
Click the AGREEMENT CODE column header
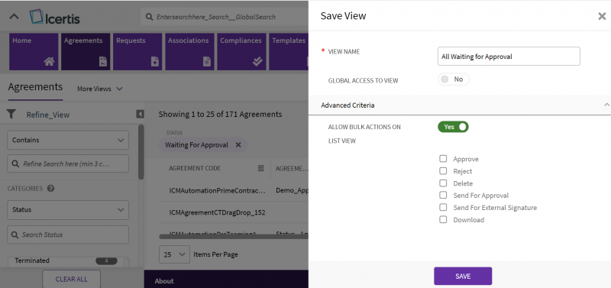(x=195, y=168)
